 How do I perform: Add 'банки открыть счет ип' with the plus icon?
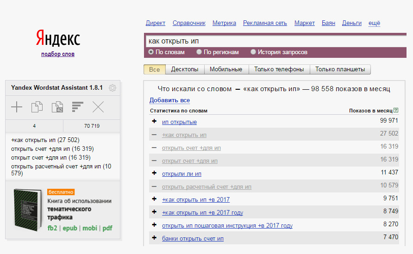[154, 238]
